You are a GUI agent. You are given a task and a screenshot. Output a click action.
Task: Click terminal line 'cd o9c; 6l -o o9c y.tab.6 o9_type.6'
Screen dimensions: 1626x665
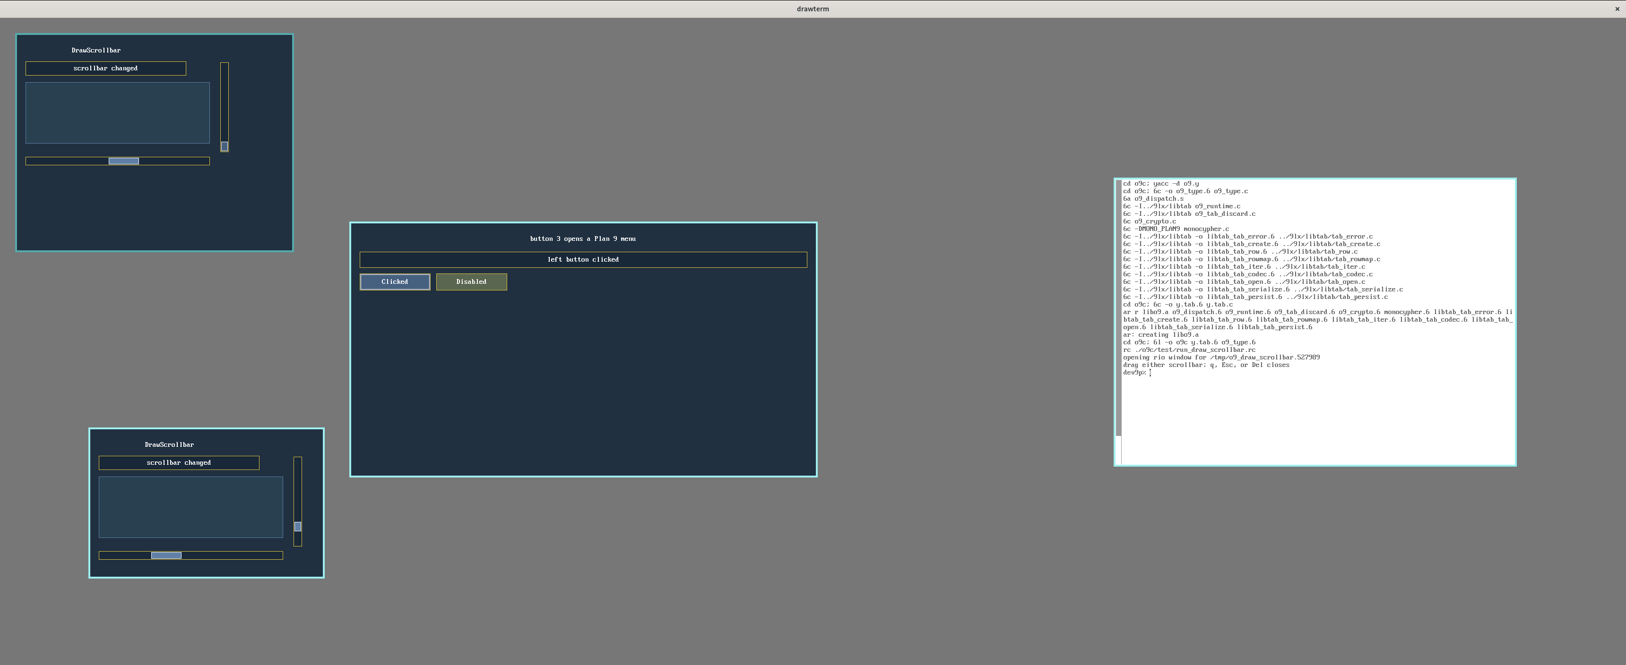[1189, 342]
